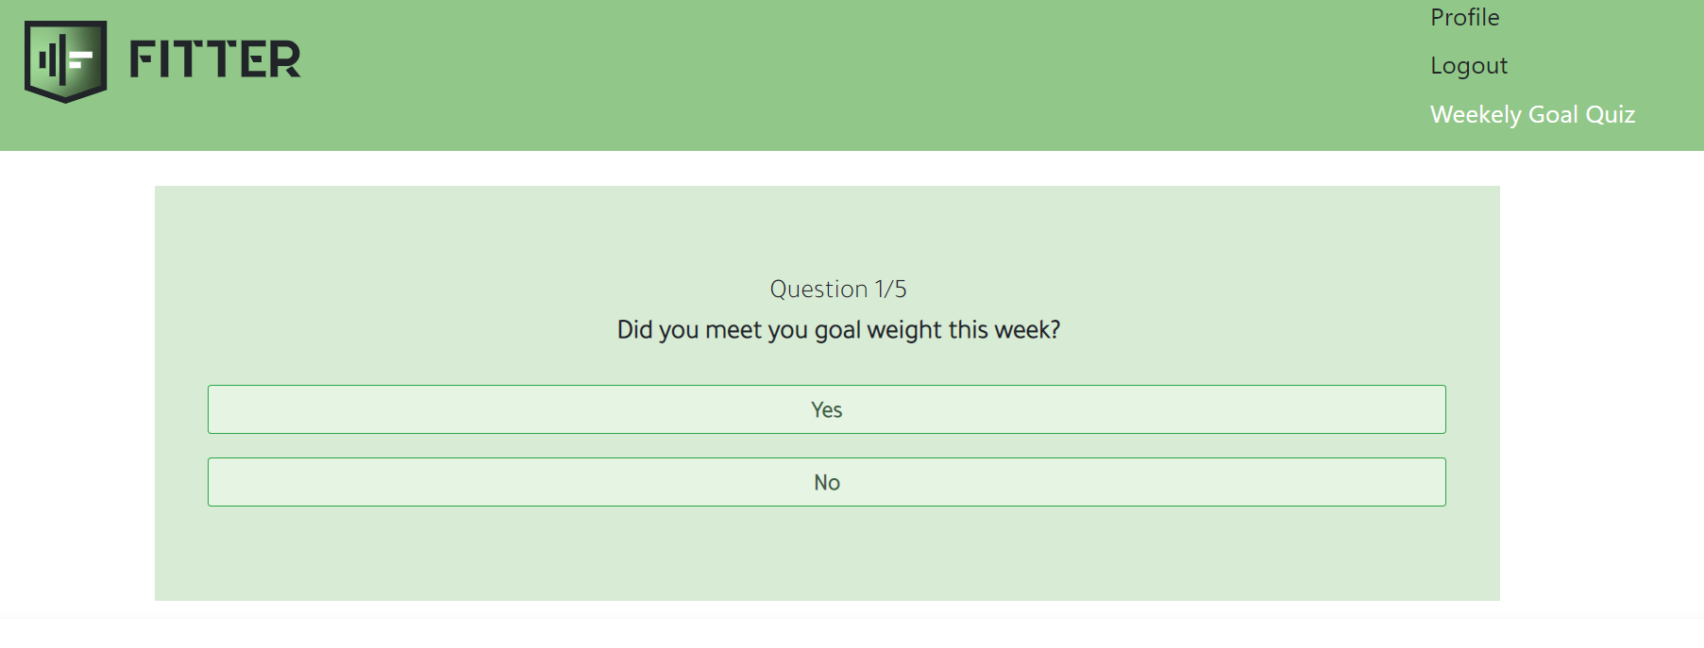Viewport: 1704px width, 648px height.
Task: Answer Yes to the goal weight question
Action: tap(826, 409)
